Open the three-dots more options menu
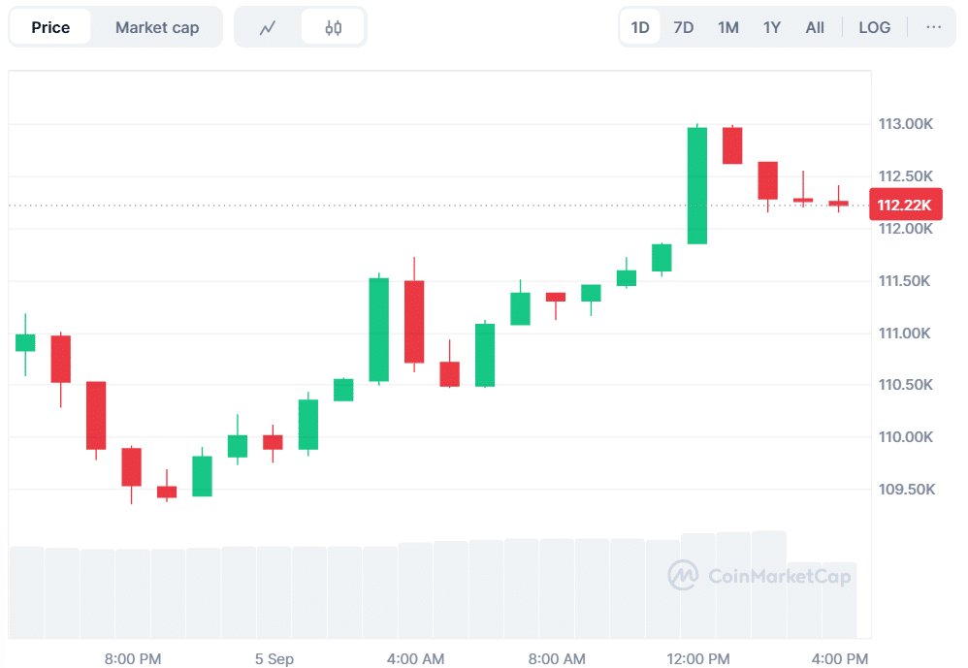Image resolution: width=968 pixels, height=668 pixels. click(934, 27)
